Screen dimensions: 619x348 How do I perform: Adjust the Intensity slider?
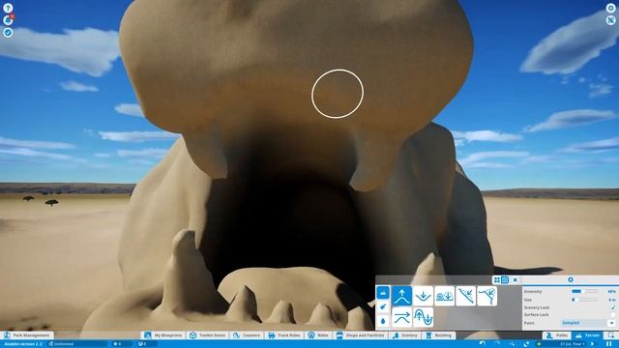(584, 291)
